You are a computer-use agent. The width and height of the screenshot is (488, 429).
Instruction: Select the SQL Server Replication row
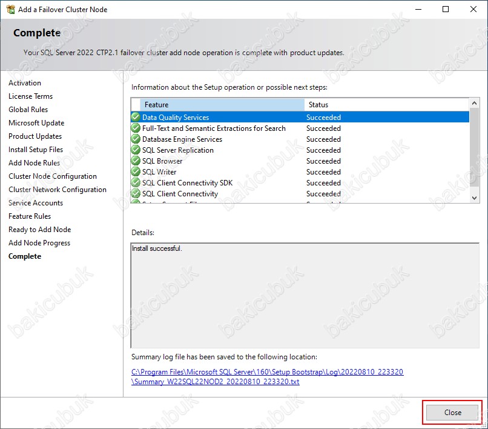click(x=300, y=150)
